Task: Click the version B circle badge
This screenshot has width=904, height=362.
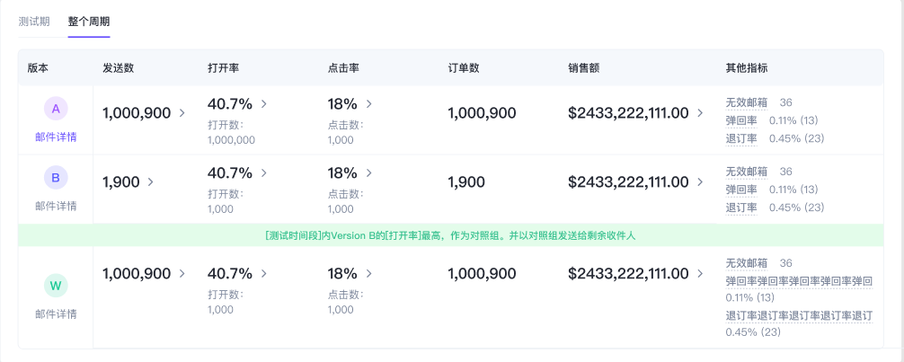Action: coord(56,178)
